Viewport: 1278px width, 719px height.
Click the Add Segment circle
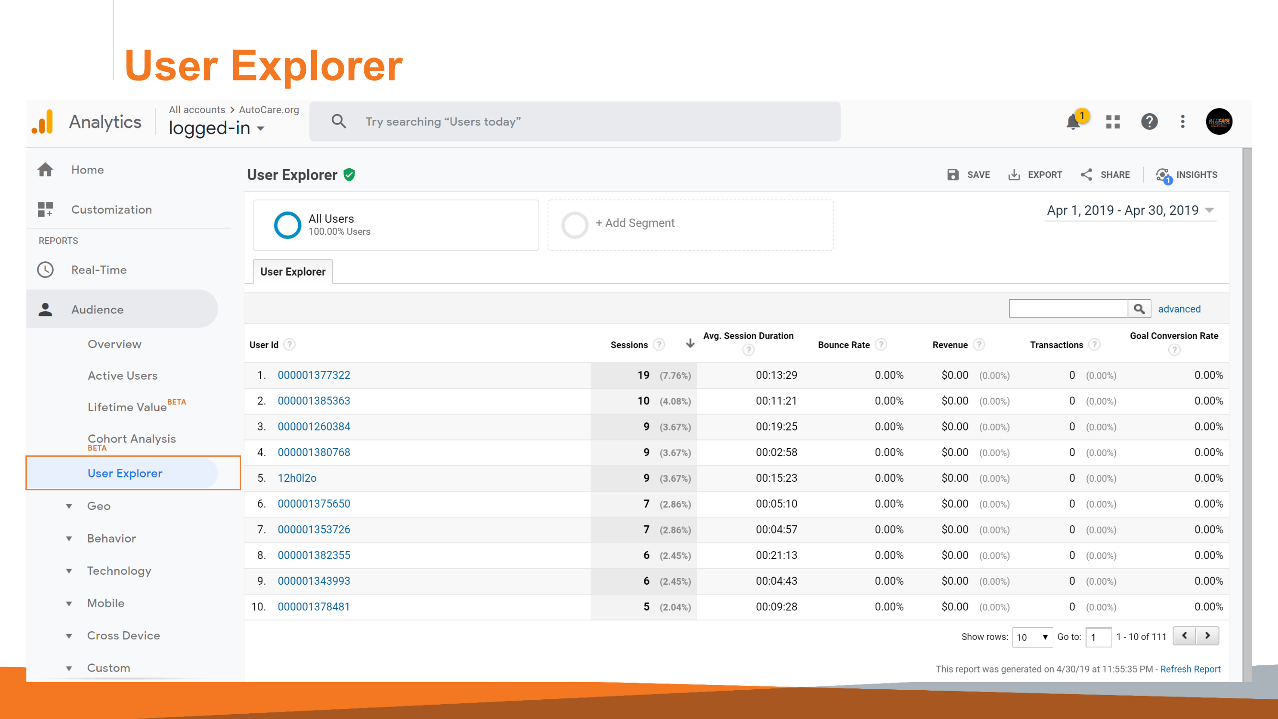574,225
